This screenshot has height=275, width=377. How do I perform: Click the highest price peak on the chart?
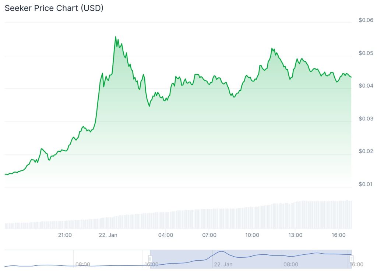pyautogui.click(x=116, y=37)
